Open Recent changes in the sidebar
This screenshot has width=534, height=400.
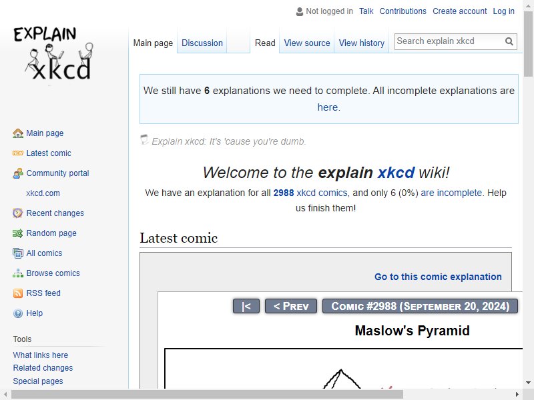point(55,213)
